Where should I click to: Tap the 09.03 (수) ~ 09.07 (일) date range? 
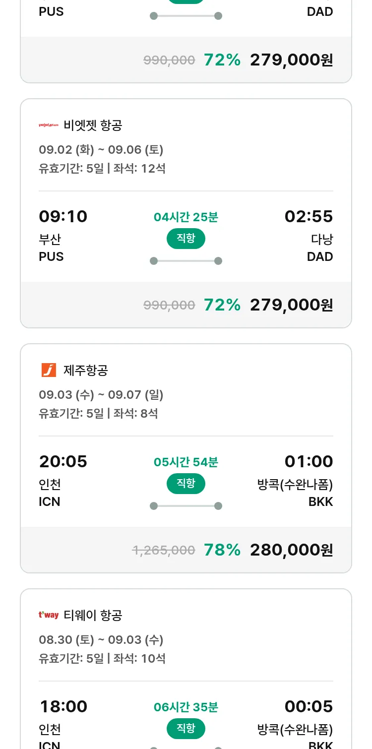tap(101, 394)
